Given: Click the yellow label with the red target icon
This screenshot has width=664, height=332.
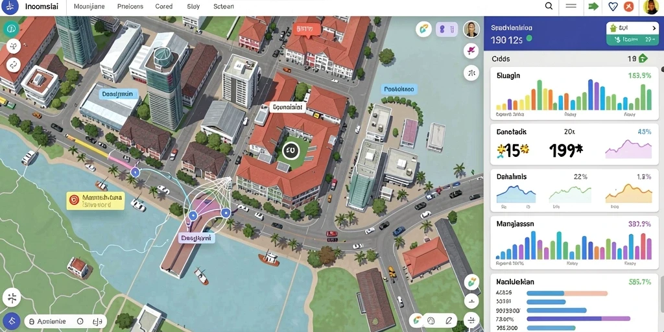Looking at the screenshot, I should (95, 201).
